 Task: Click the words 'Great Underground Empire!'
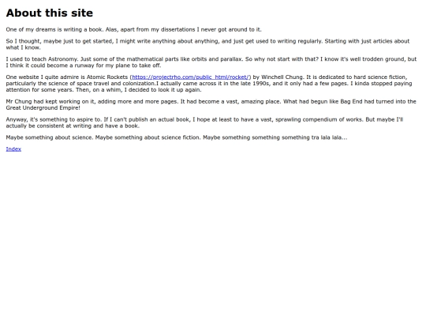point(43,107)
